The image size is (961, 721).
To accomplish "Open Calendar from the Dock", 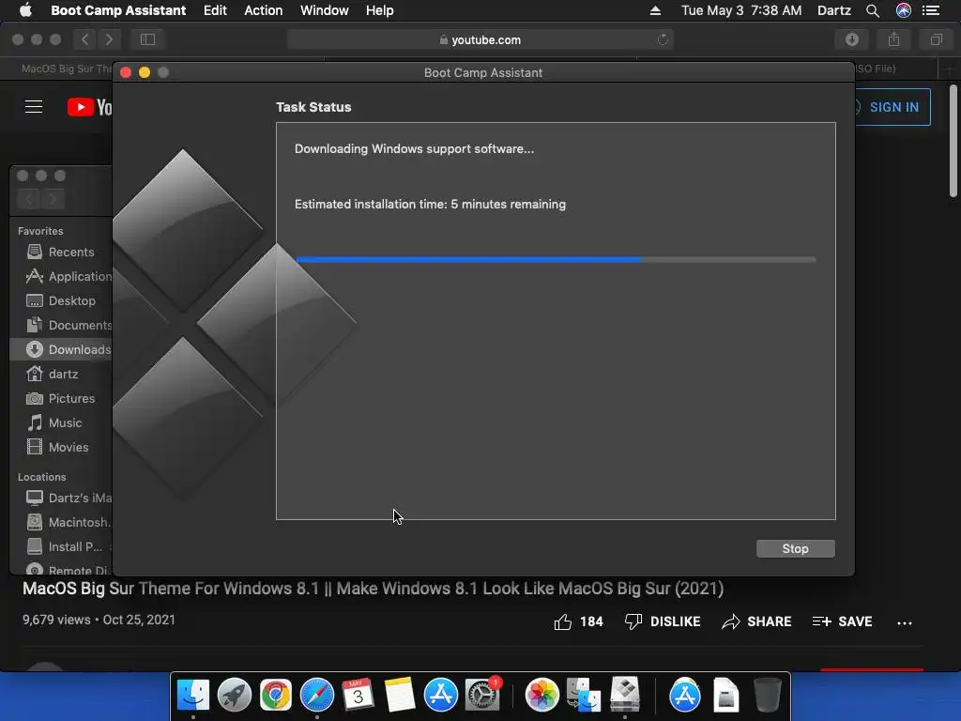I will [358, 696].
